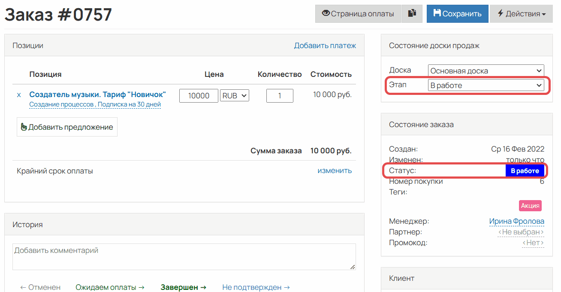561x292 pixels.
Task: Expand the "Действия" actions menu
Action: [521, 13]
